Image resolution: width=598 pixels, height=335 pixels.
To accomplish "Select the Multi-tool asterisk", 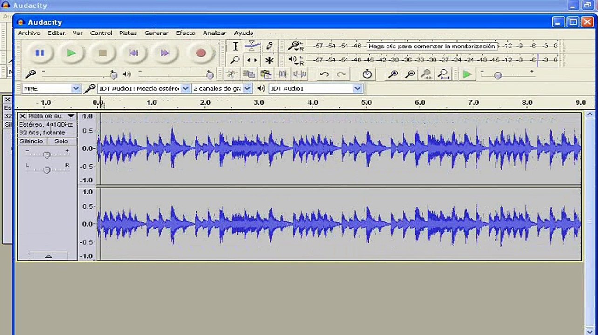I will pos(269,60).
